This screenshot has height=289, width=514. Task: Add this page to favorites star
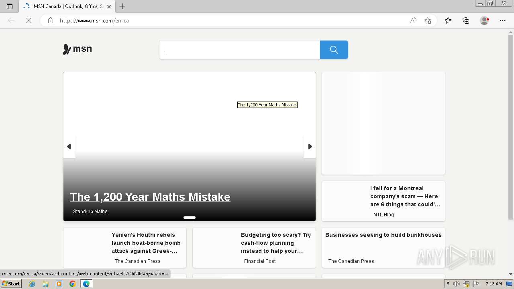pos(428,20)
